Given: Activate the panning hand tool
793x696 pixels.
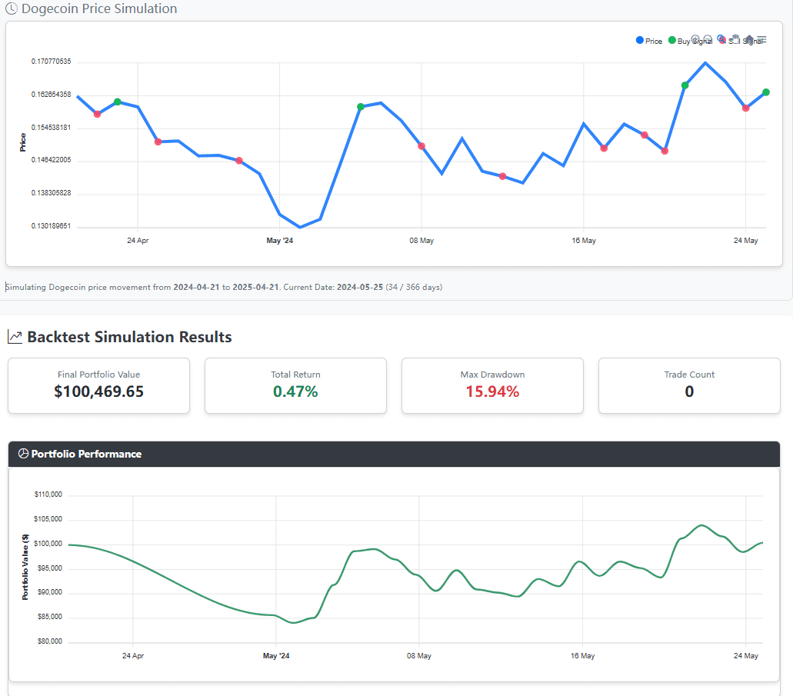Looking at the screenshot, I should (735, 39).
